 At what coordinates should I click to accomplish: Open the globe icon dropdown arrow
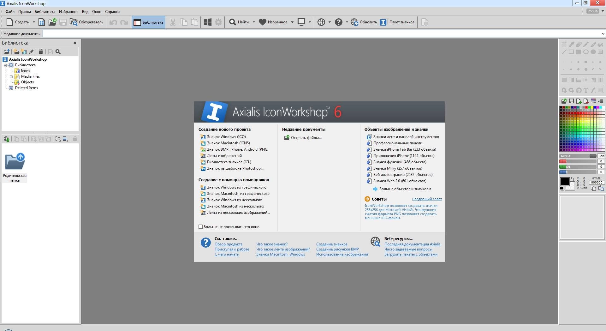(330, 22)
